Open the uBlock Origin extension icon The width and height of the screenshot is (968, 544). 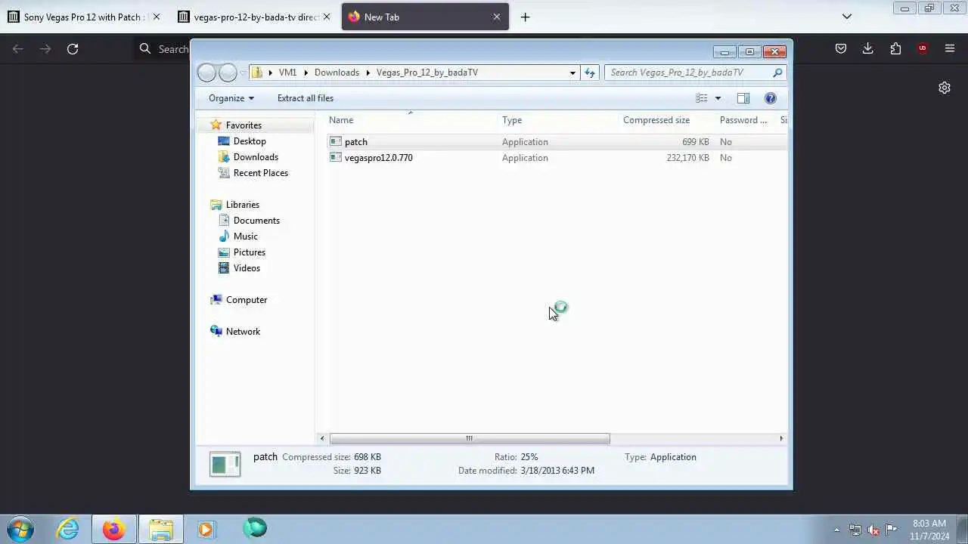click(x=923, y=49)
